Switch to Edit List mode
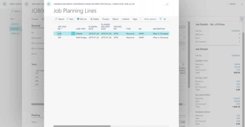The width and height of the screenshot is (245, 127). coord(82,19)
